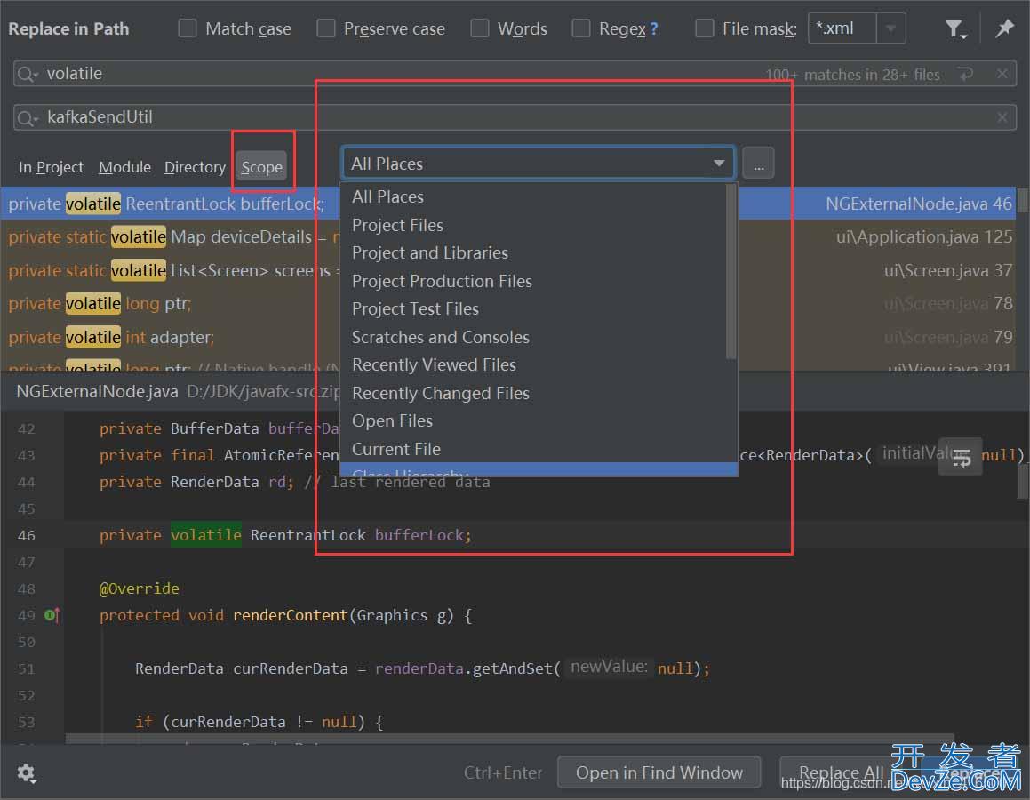1030x800 pixels.
Task: Click the 'NGExternalNode.java 46' file reference
Action: [918, 204]
